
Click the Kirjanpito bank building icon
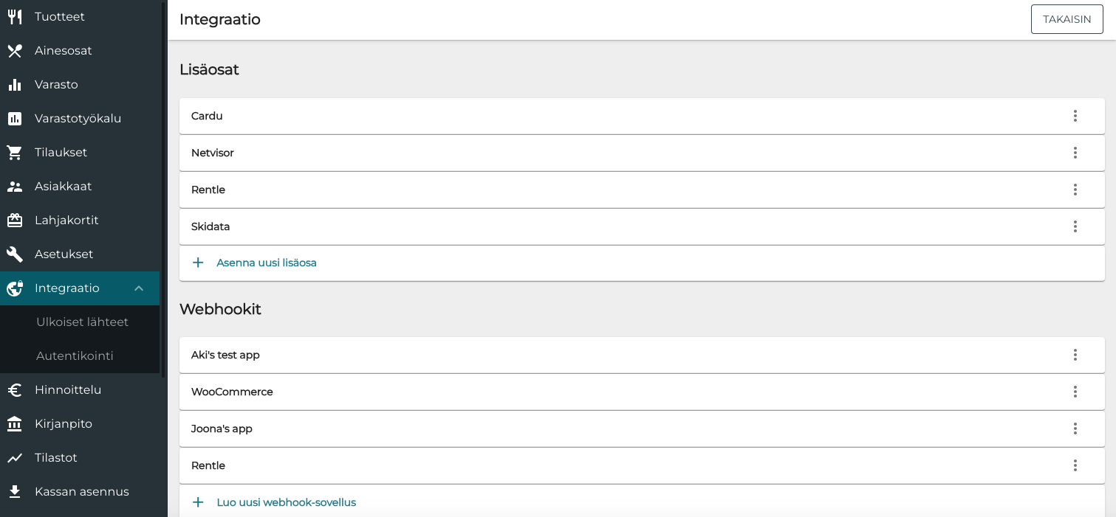(x=15, y=424)
